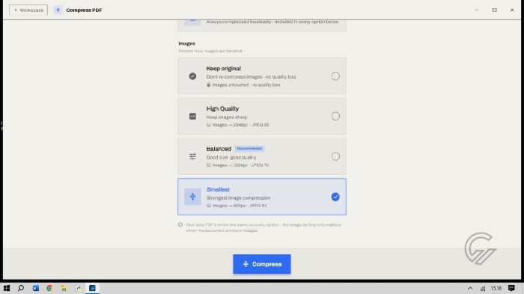Open the Windows Start menu
This screenshot has height=294, width=524.
click(x=7, y=288)
